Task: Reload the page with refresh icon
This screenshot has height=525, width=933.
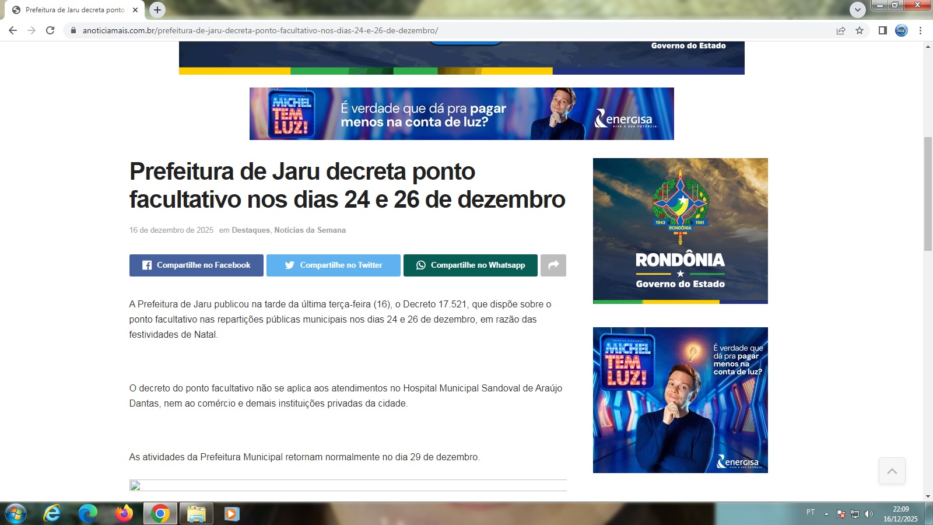Action: coord(50,30)
